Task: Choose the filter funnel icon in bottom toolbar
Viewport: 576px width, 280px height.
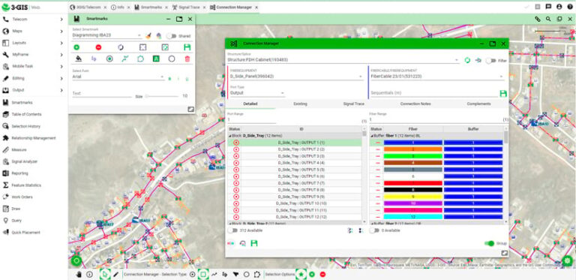Action: coord(235,274)
